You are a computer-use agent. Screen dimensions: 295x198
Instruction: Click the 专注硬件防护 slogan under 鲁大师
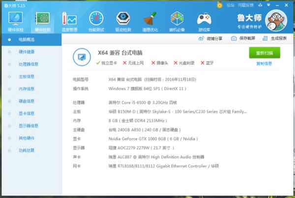tap(249, 27)
